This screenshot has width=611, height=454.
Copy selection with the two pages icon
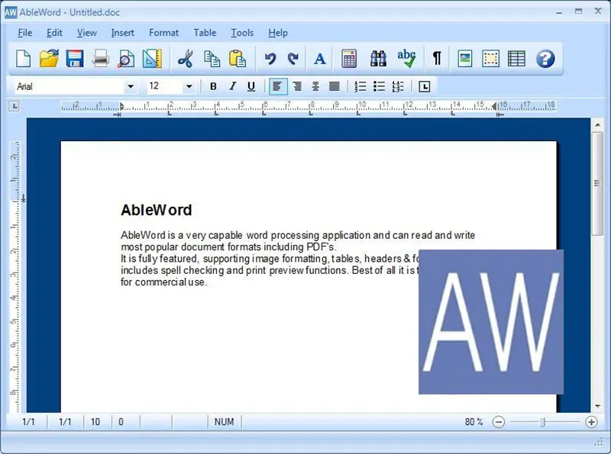tap(212, 59)
